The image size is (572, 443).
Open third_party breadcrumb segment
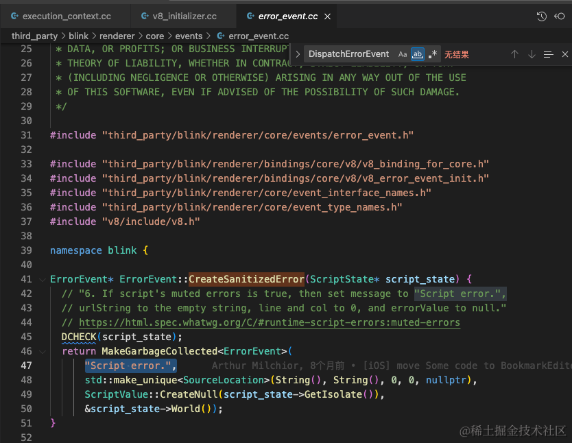click(35, 36)
